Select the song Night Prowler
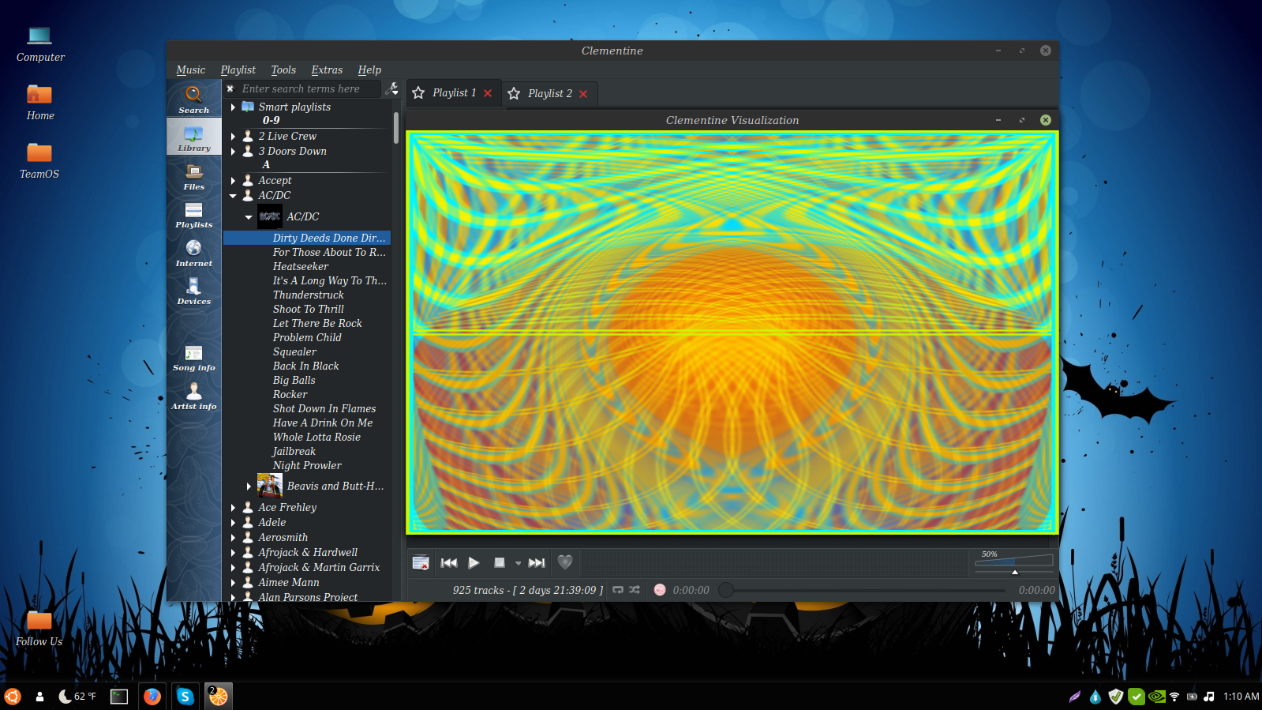This screenshot has width=1262, height=710. (x=307, y=465)
